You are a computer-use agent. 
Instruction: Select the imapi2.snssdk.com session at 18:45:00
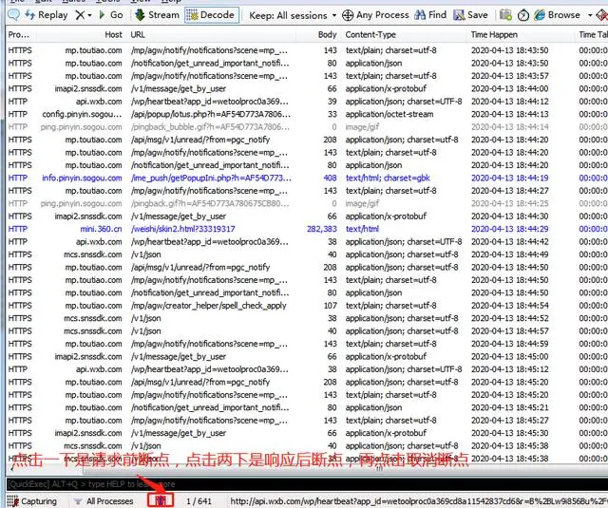[307, 356]
